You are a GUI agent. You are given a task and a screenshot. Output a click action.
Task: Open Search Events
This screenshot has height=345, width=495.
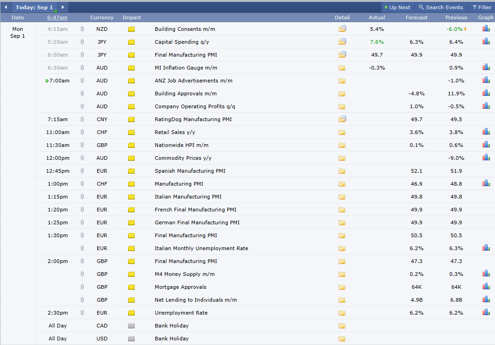coord(441,7)
